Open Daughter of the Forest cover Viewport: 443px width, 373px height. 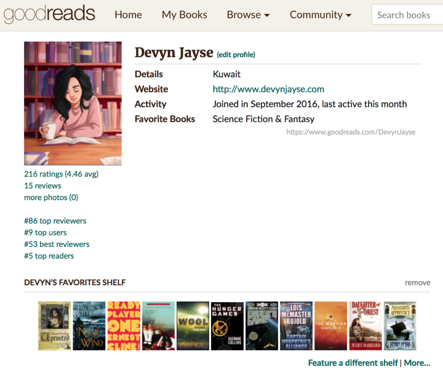pos(365,326)
